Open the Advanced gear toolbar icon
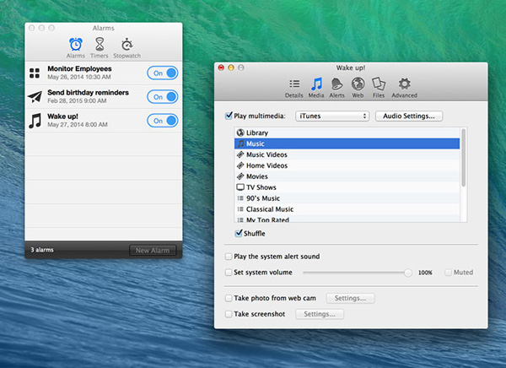The width and height of the screenshot is (506, 368). tap(404, 84)
